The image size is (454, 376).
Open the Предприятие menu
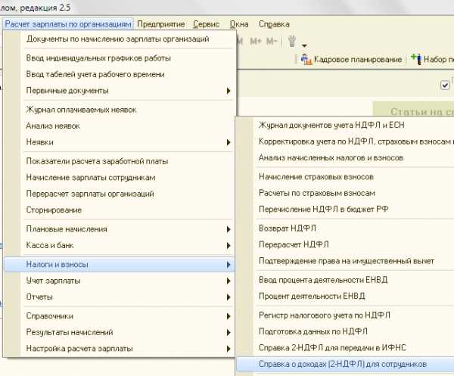click(x=162, y=24)
